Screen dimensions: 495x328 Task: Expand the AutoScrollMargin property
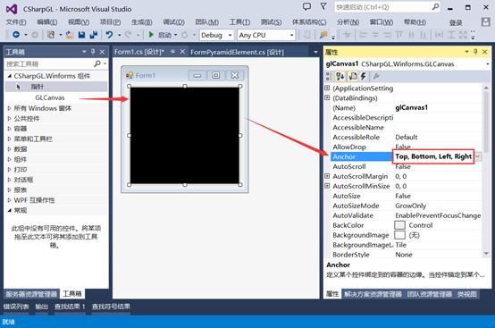[327, 176]
